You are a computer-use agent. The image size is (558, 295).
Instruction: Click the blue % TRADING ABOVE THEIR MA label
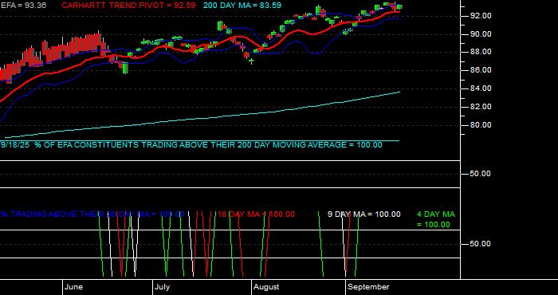[92, 214]
